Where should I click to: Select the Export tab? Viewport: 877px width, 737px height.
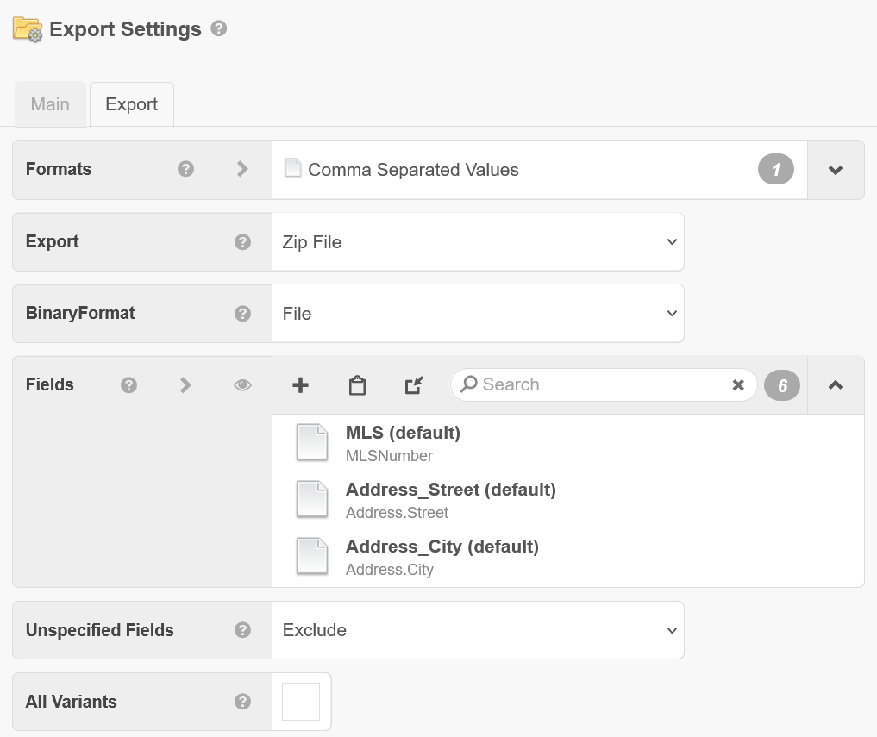[x=131, y=104]
